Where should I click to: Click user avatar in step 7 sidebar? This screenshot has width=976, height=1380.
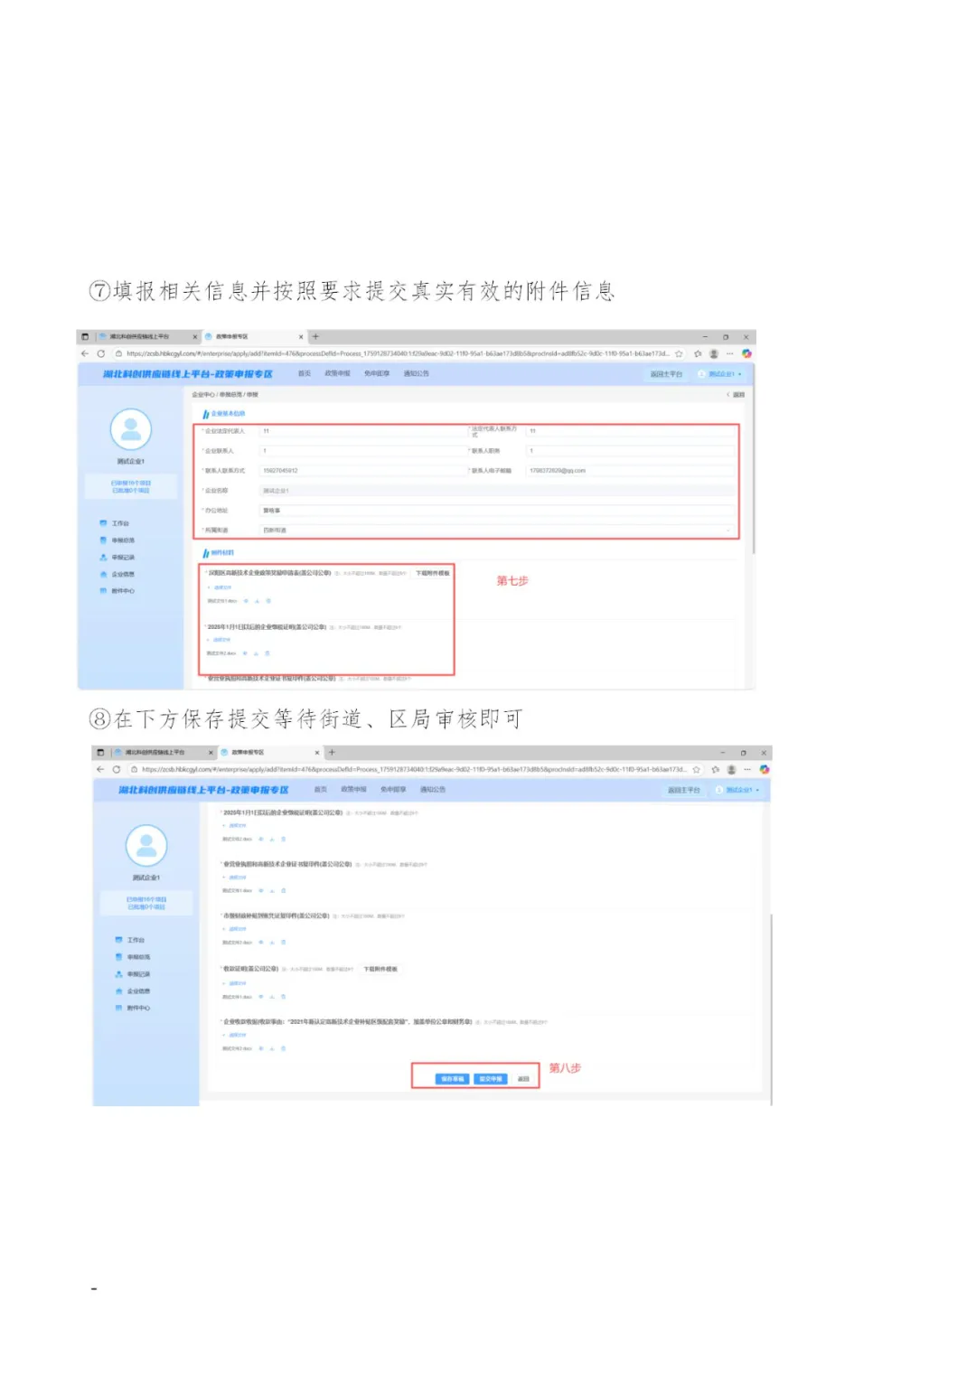(131, 428)
